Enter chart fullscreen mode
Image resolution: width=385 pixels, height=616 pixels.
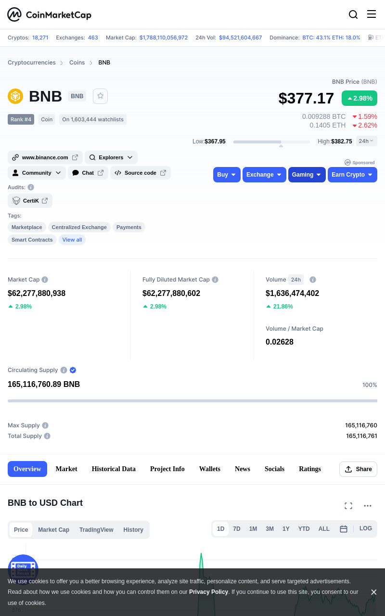click(x=348, y=506)
